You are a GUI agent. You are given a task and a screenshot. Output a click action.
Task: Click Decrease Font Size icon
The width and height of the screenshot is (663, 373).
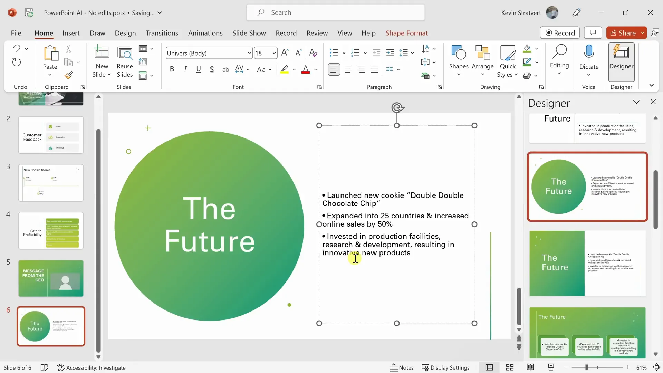[299, 53]
